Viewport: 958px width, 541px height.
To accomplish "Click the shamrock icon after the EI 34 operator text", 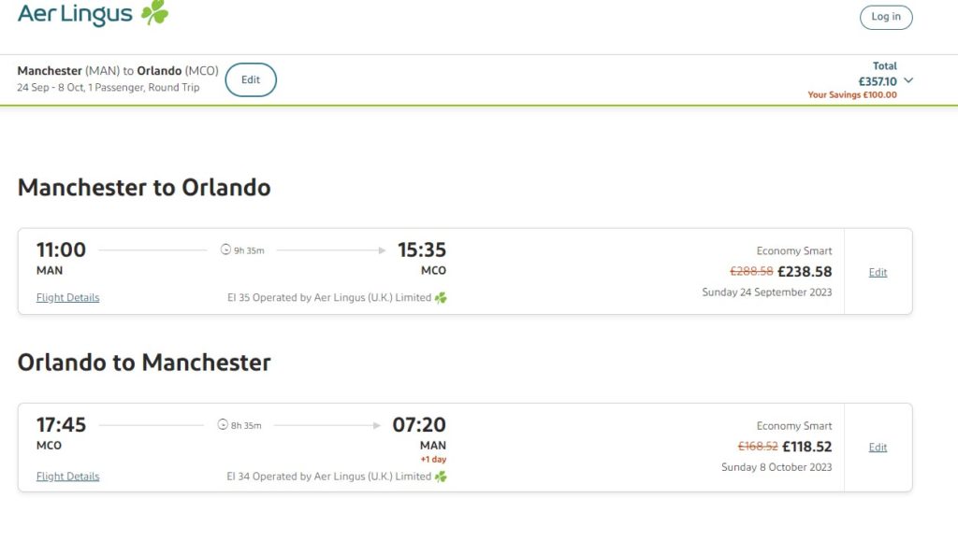I will pos(441,477).
